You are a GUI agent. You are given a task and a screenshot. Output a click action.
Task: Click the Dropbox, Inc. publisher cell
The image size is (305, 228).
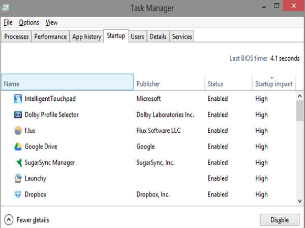pyautogui.click(x=153, y=195)
